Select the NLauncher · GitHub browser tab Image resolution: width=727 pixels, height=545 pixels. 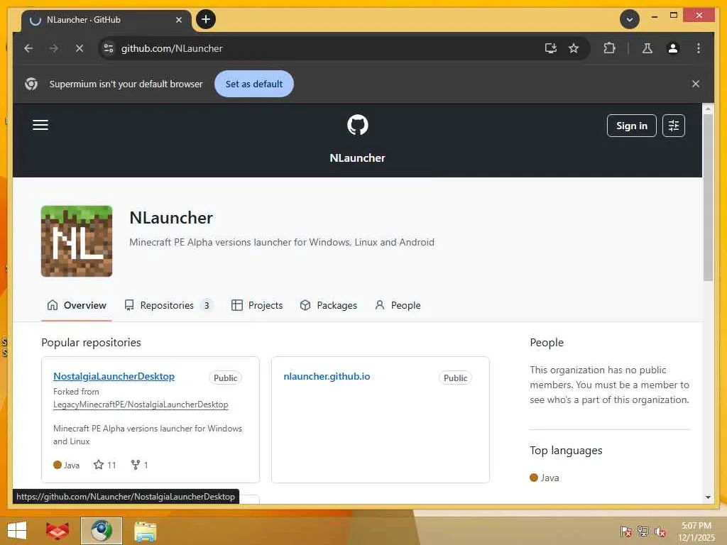106,20
